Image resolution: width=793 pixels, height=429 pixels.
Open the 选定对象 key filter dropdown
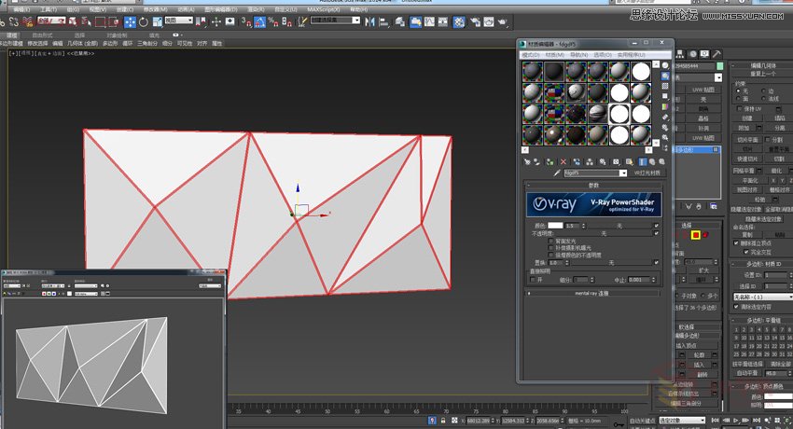coord(682,421)
